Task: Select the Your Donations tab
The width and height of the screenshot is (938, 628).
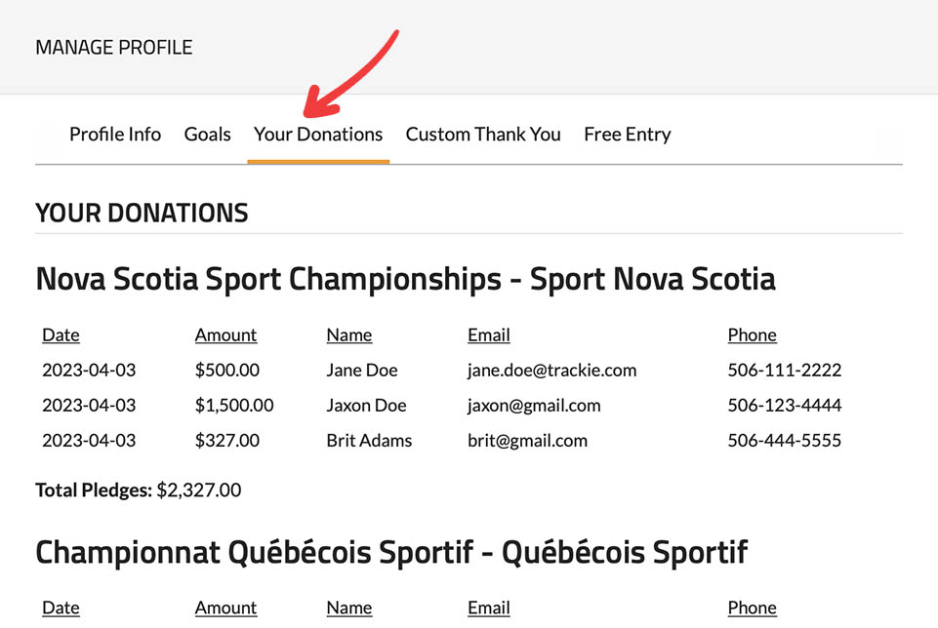Action: point(318,135)
